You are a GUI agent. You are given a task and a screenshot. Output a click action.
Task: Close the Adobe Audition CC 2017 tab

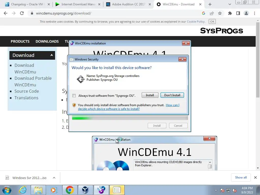[150, 4]
